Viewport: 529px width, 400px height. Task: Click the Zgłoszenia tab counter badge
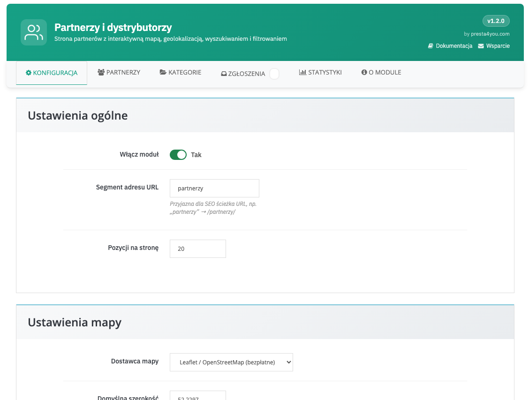(274, 74)
